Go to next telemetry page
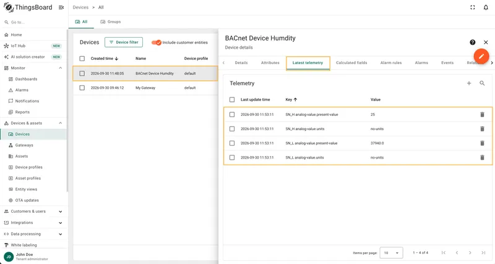The width and height of the screenshot is (495, 264). click(x=470, y=253)
